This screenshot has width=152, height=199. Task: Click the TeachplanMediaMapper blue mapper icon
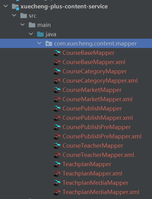pos(57,183)
